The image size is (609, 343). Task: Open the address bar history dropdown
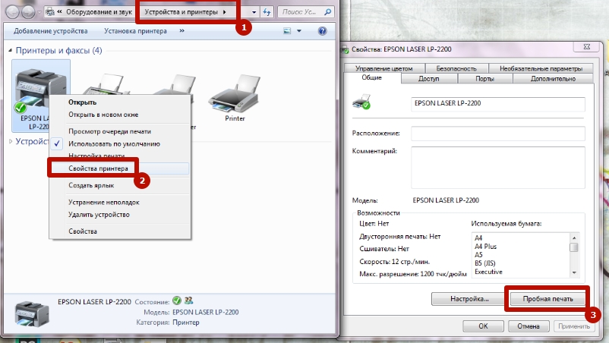(253, 12)
